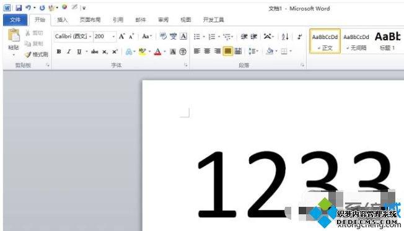404x231 pixels.
Task: Switch to the Insert (插入) tab
Action: [62, 20]
